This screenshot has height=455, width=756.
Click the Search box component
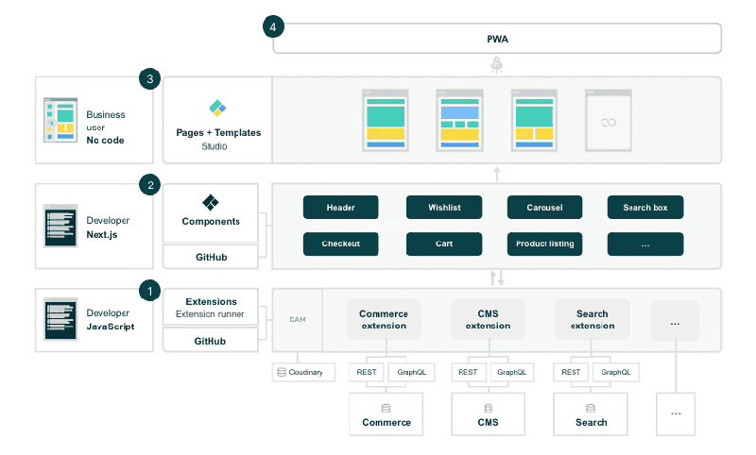pos(645,207)
